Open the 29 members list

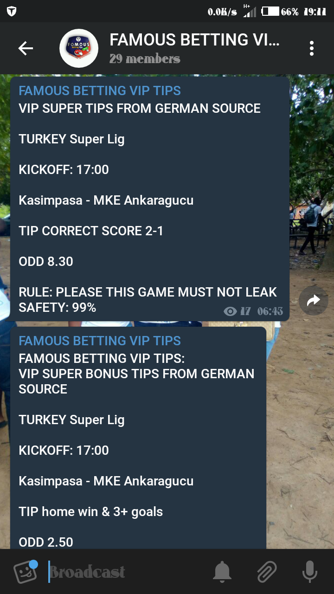click(145, 59)
